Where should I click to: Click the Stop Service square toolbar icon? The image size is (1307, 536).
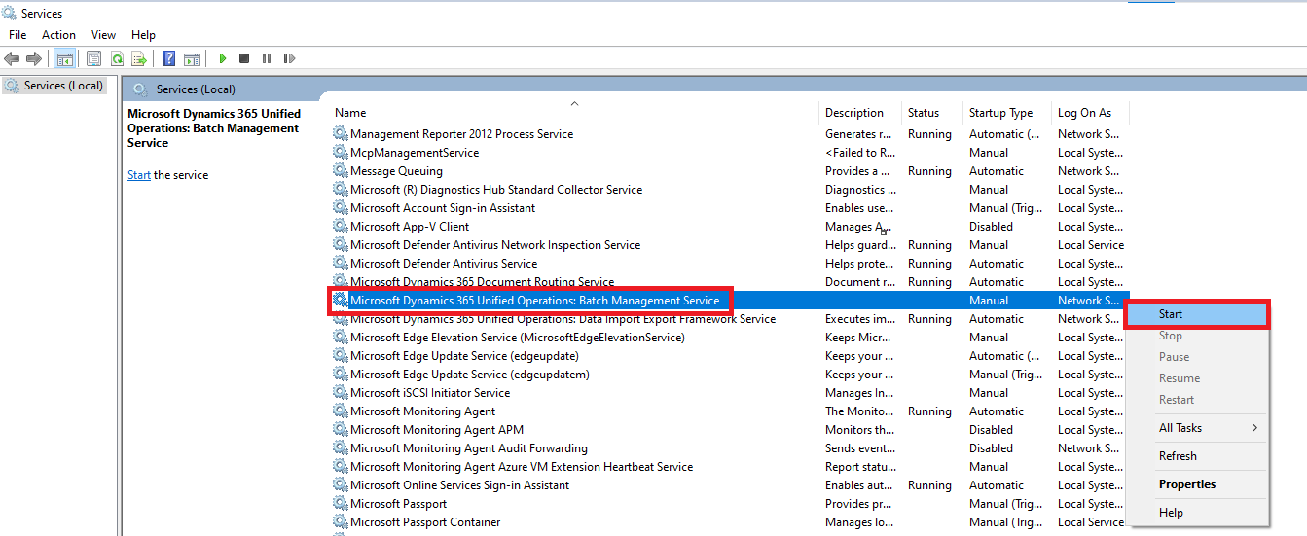(x=244, y=59)
